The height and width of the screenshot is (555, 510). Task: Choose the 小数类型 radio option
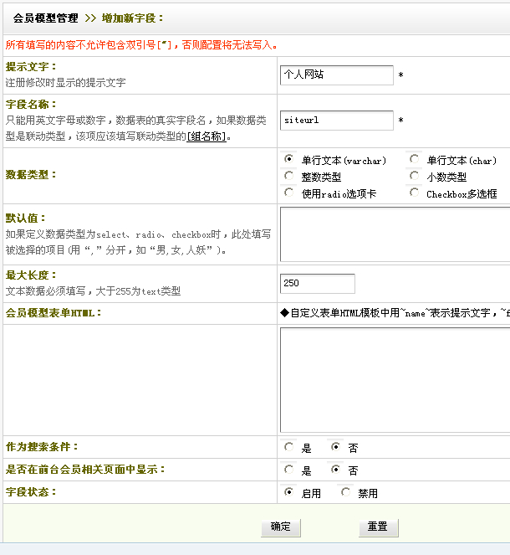pyautogui.click(x=414, y=176)
